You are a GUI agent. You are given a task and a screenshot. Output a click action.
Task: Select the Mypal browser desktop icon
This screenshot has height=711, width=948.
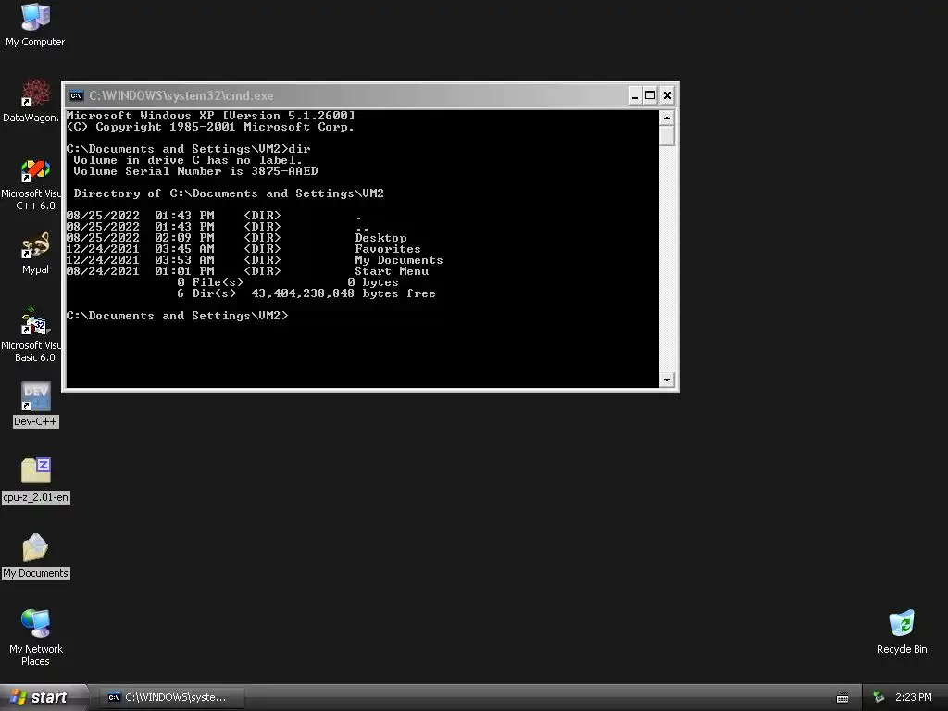coord(35,254)
